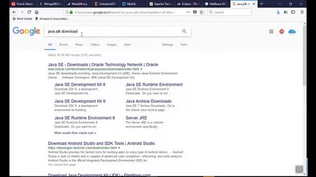Switch to the Apache Tomcat tab
The image size is (316, 177).
click(160, 4)
